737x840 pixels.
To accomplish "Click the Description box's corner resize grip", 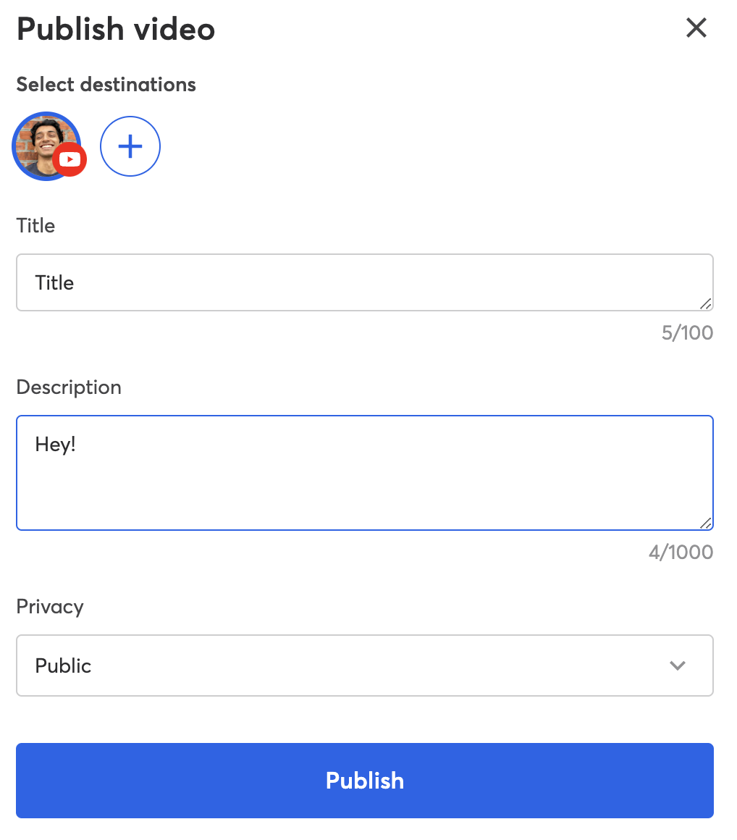I will tap(706, 524).
